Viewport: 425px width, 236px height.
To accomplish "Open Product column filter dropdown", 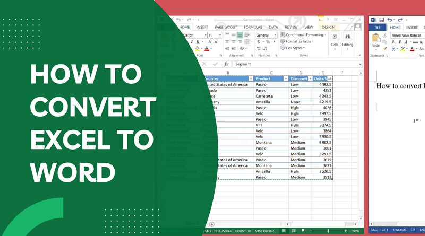I will (286, 79).
